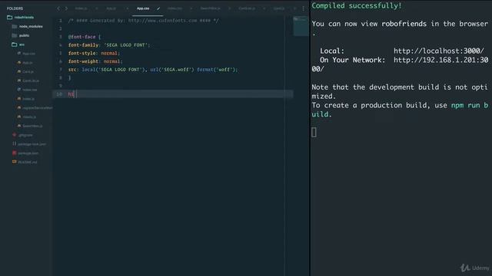Switch to the Card.js tab

[278, 8]
